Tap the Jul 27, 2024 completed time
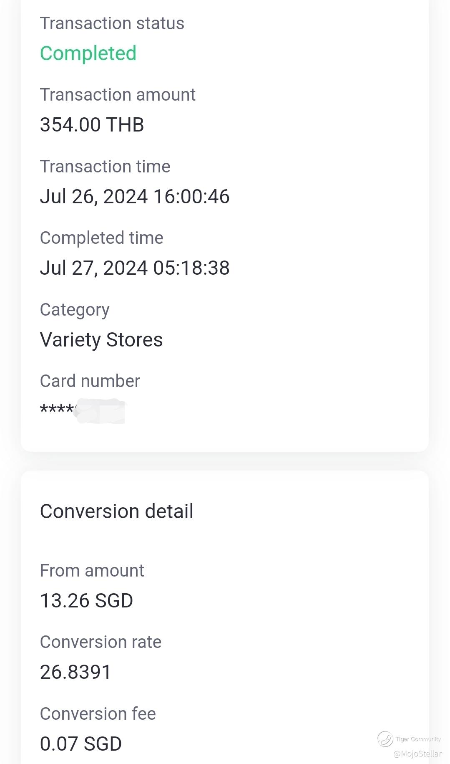Screen dimensions: 450x764 tap(134, 268)
